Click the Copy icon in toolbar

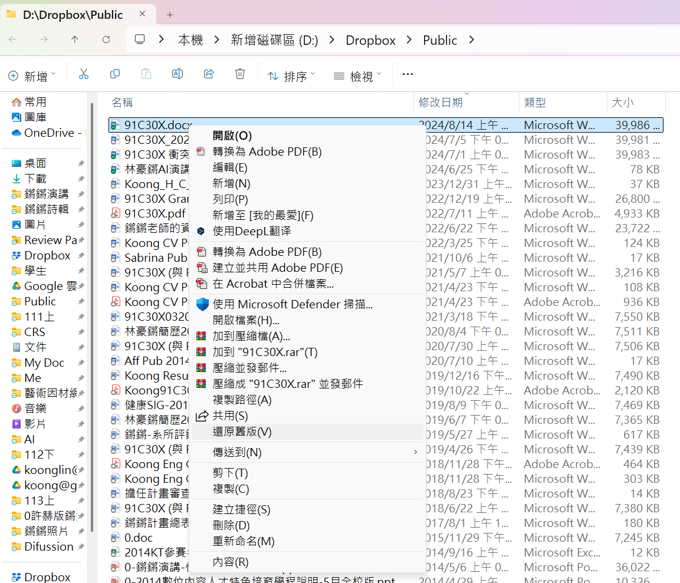click(x=115, y=74)
